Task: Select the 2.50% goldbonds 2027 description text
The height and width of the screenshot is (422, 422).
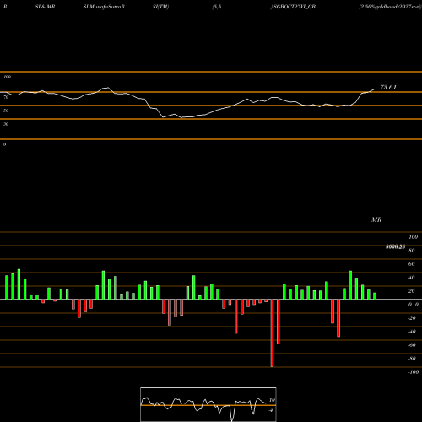Action: [x=391, y=7]
